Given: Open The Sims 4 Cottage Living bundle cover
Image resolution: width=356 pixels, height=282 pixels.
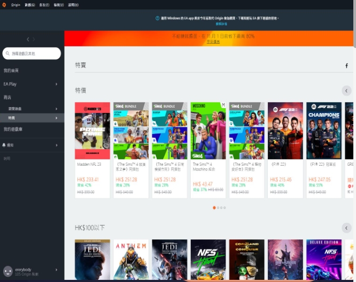Looking at the screenshot, I should [x=131, y=131].
